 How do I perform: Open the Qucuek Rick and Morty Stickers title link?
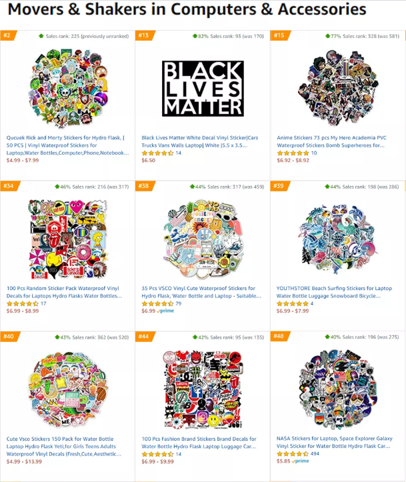point(67,145)
